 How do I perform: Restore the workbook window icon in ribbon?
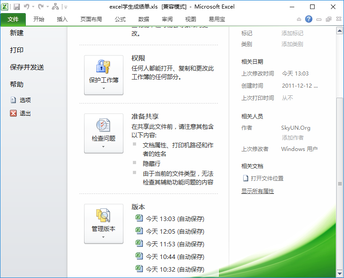pyautogui.click(x=329, y=19)
